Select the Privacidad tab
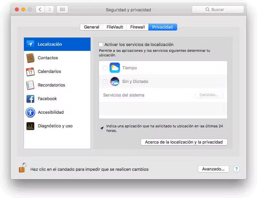The image size is (257, 198). (x=163, y=27)
